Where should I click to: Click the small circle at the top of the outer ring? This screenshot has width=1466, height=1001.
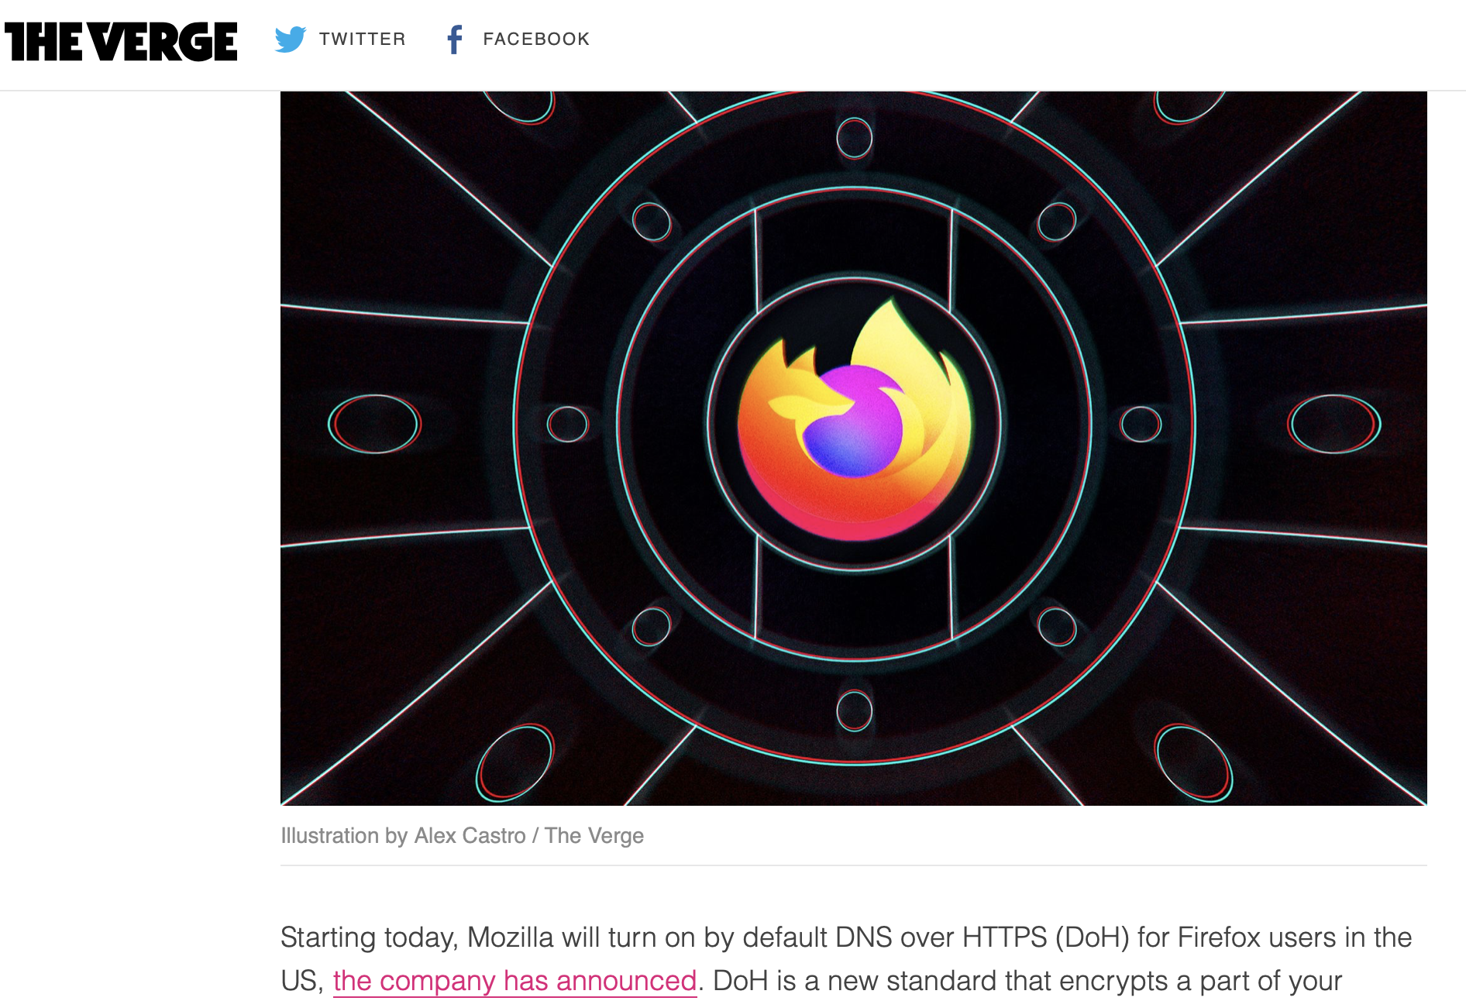tap(854, 139)
